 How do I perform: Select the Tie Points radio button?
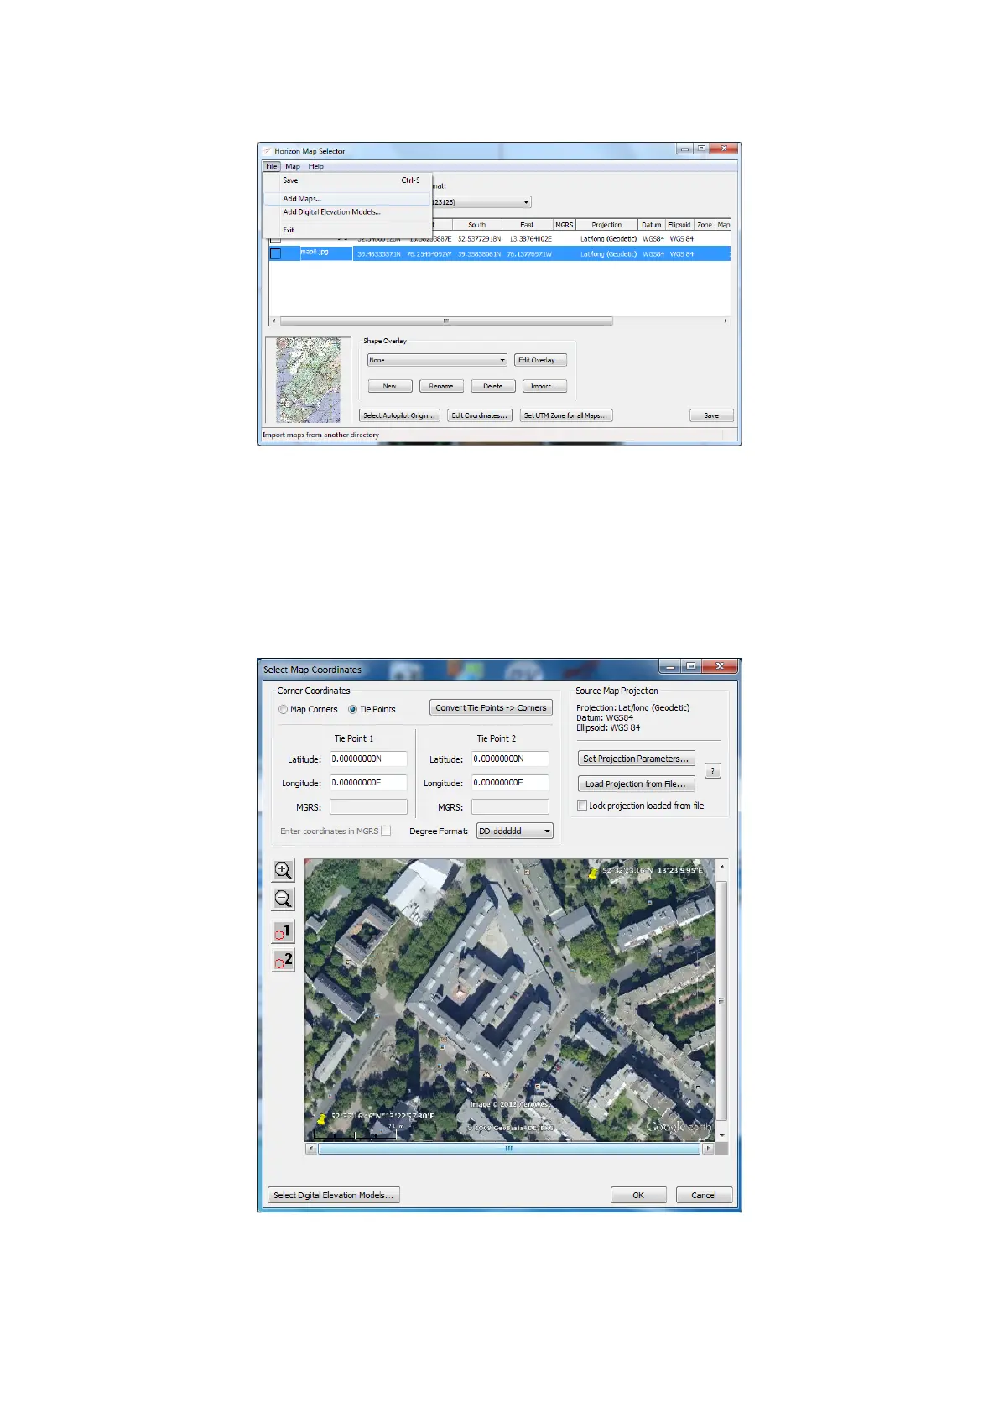(353, 710)
